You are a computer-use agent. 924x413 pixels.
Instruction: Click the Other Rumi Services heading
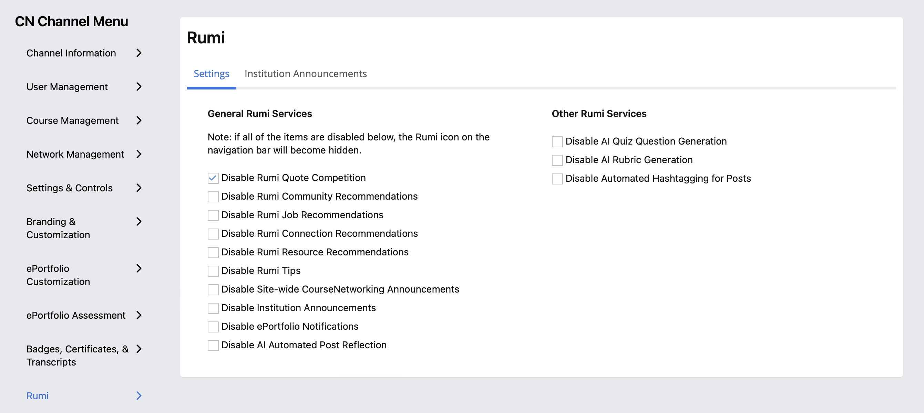pos(599,114)
